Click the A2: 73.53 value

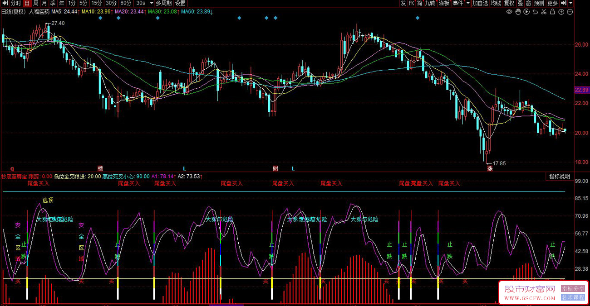click(190, 177)
